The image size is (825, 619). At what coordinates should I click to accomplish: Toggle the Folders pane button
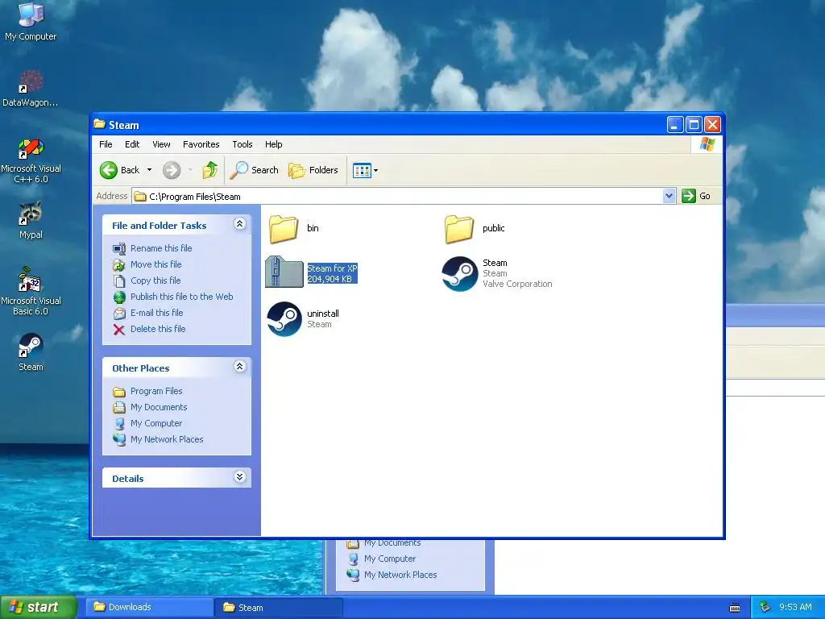pyautogui.click(x=313, y=170)
